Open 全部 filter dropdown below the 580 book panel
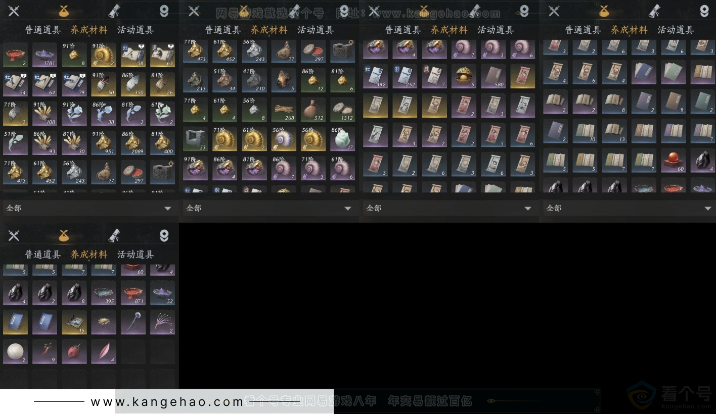 (x=450, y=208)
